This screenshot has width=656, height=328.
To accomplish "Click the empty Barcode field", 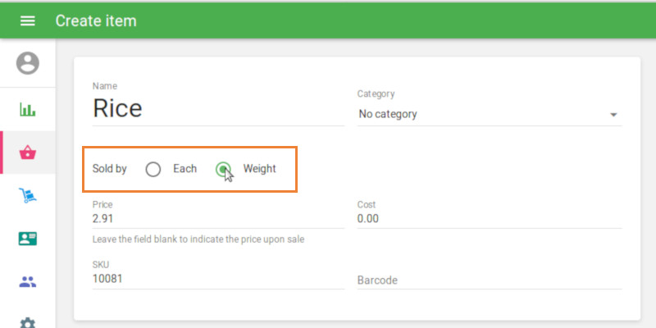I will 489,280.
